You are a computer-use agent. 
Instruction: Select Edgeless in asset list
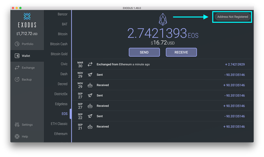(61, 104)
